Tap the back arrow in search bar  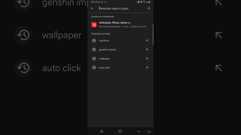[92, 8]
